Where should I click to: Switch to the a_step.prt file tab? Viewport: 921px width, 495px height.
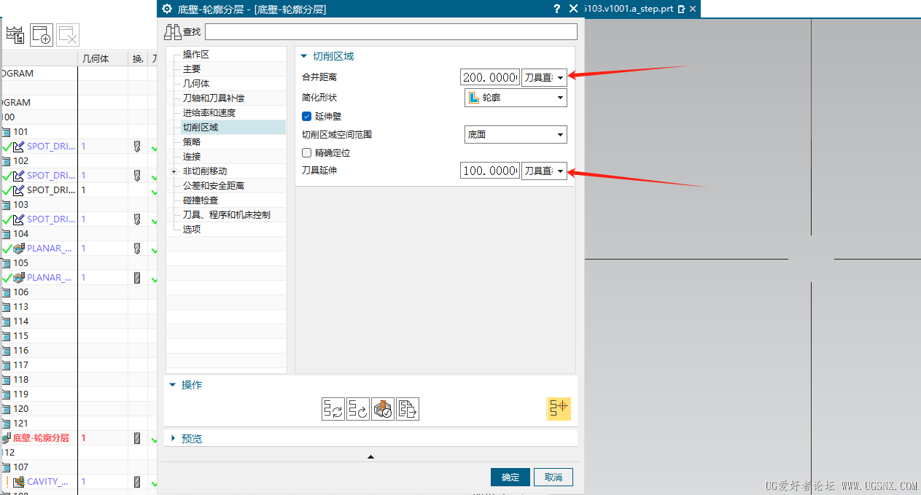click(x=630, y=9)
